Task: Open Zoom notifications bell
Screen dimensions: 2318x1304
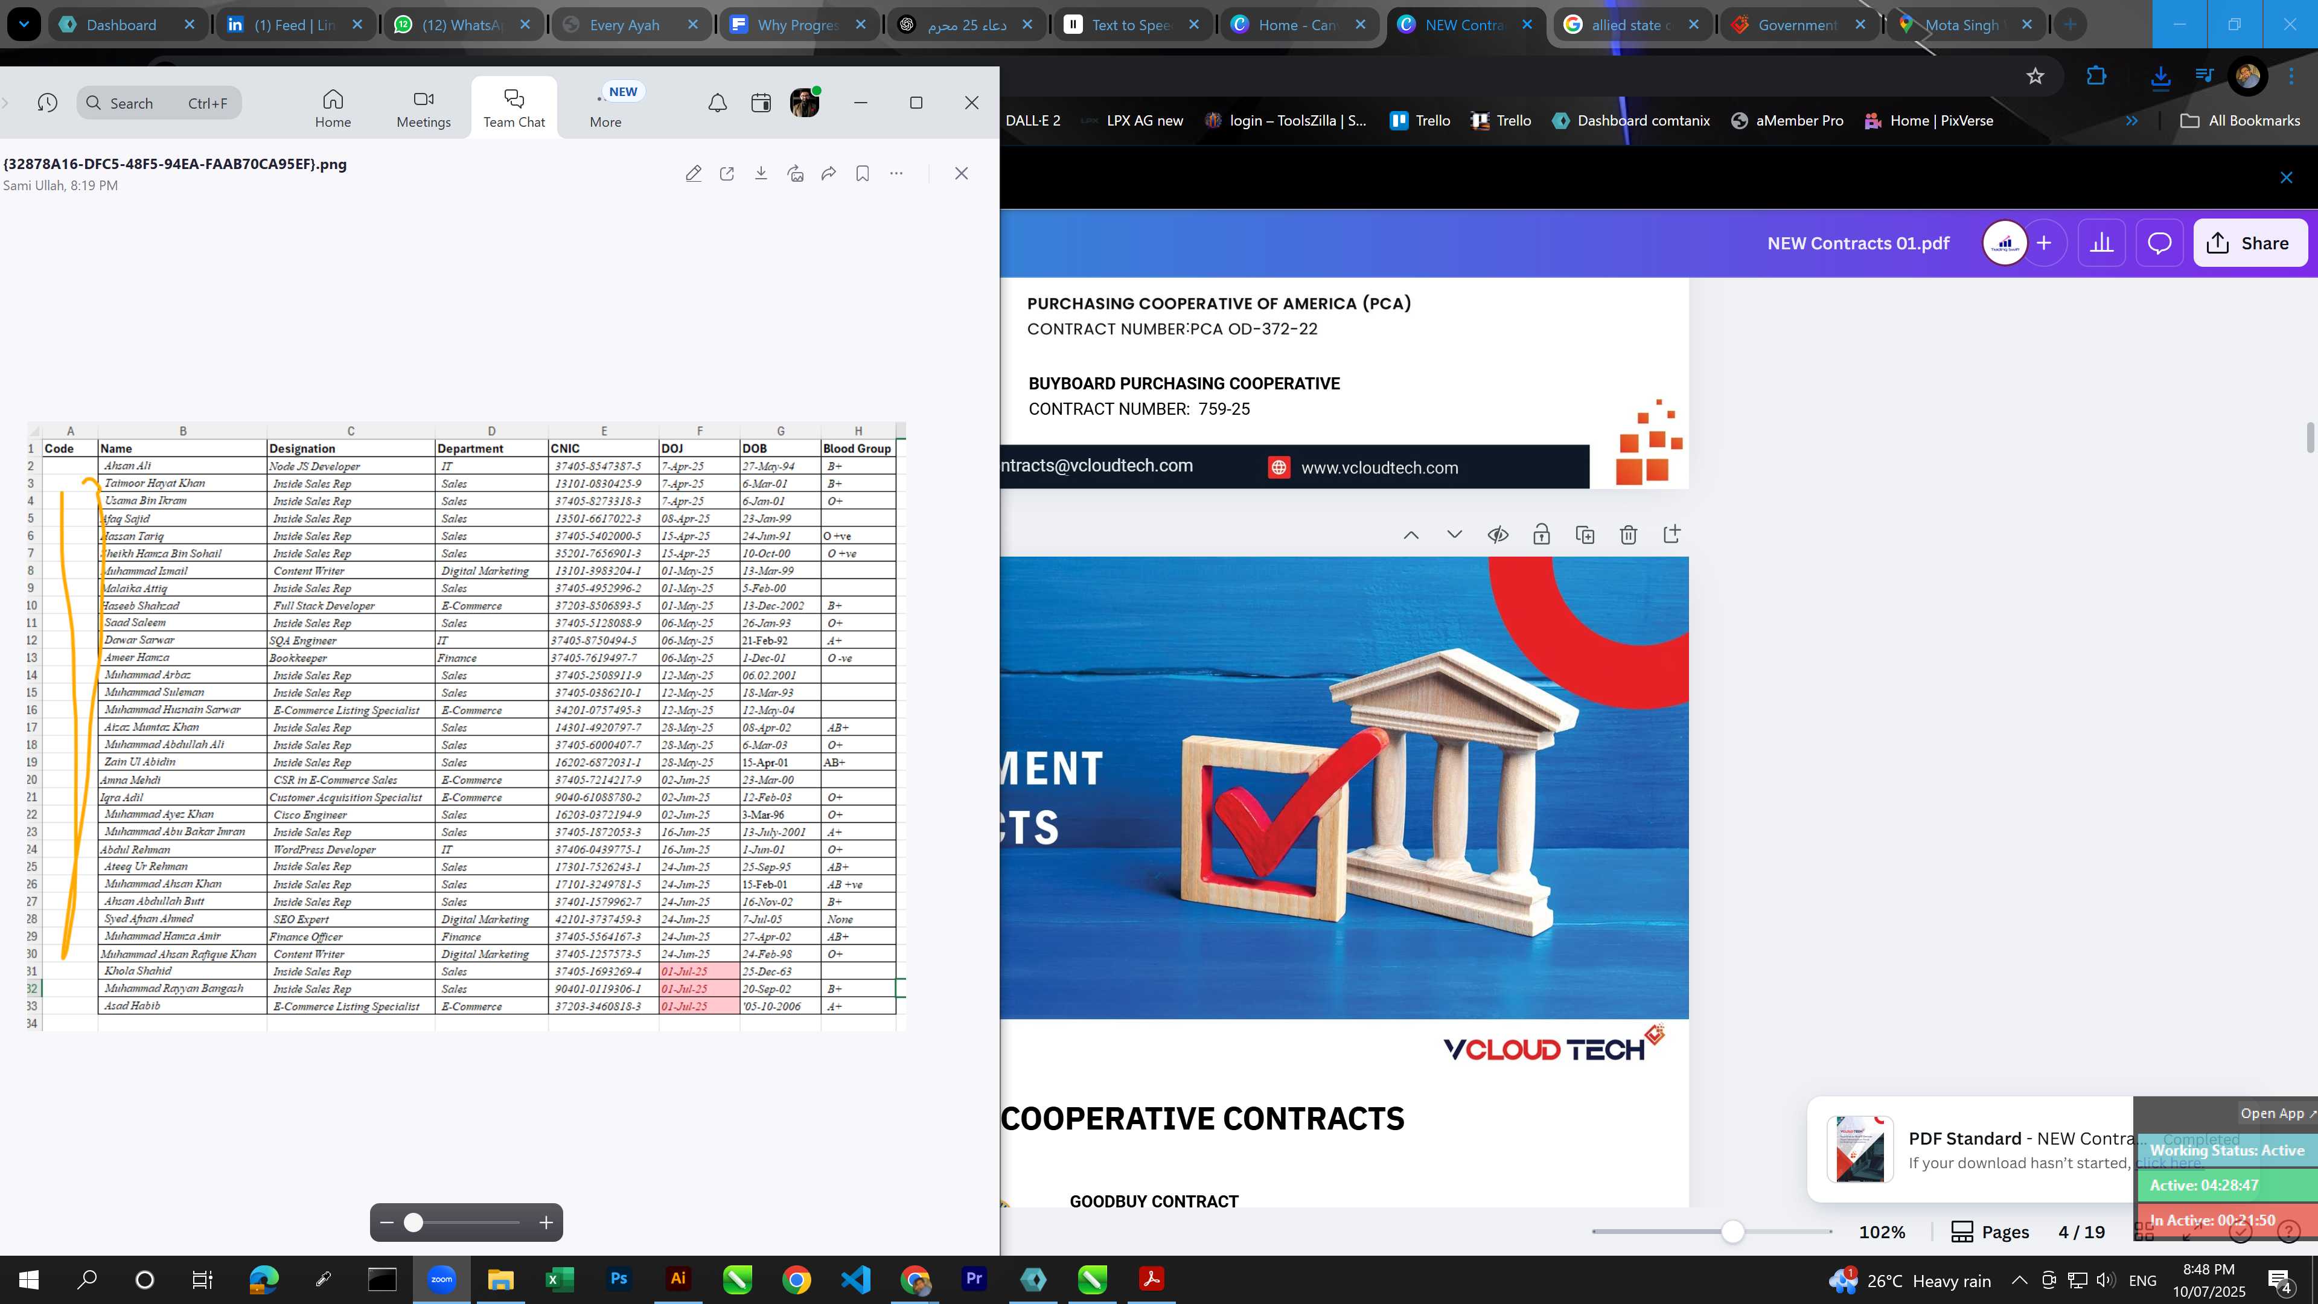Action: point(717,103)
